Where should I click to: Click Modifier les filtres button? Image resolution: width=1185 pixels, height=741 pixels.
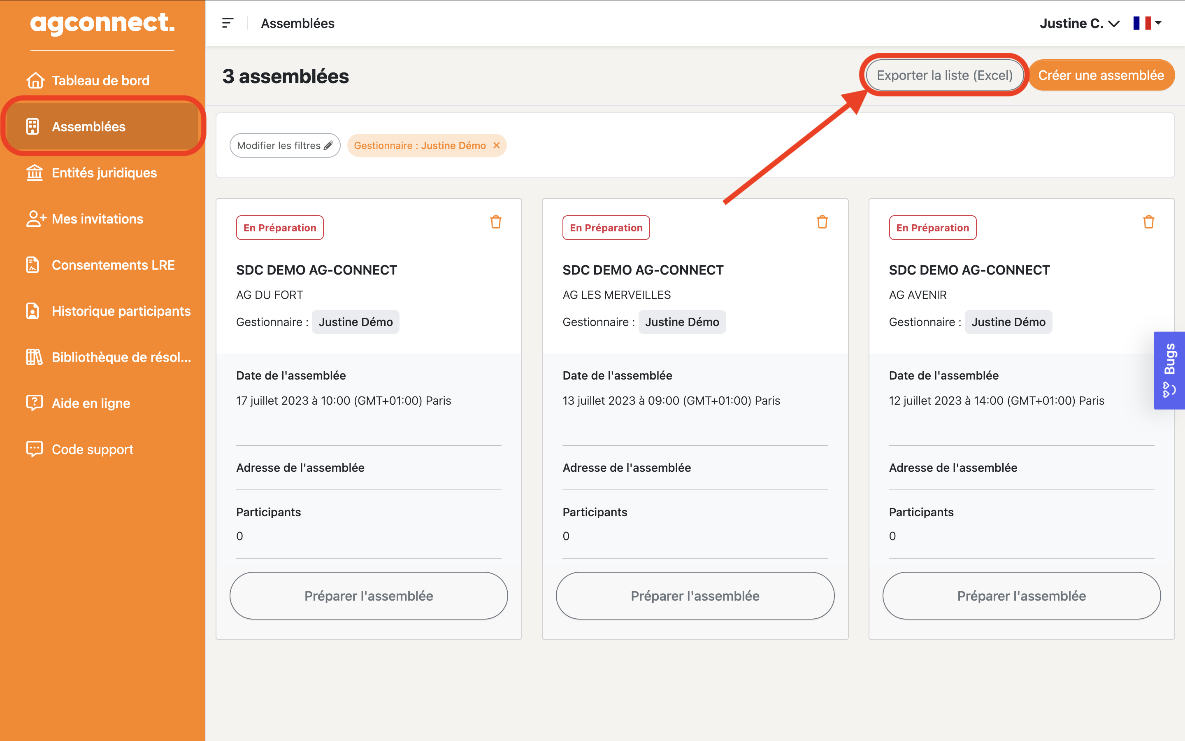[x=284, y=146]
